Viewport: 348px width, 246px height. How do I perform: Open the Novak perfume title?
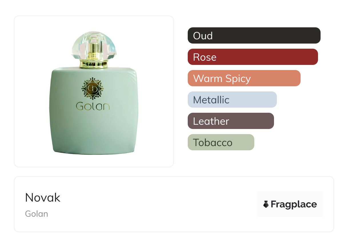43,198
